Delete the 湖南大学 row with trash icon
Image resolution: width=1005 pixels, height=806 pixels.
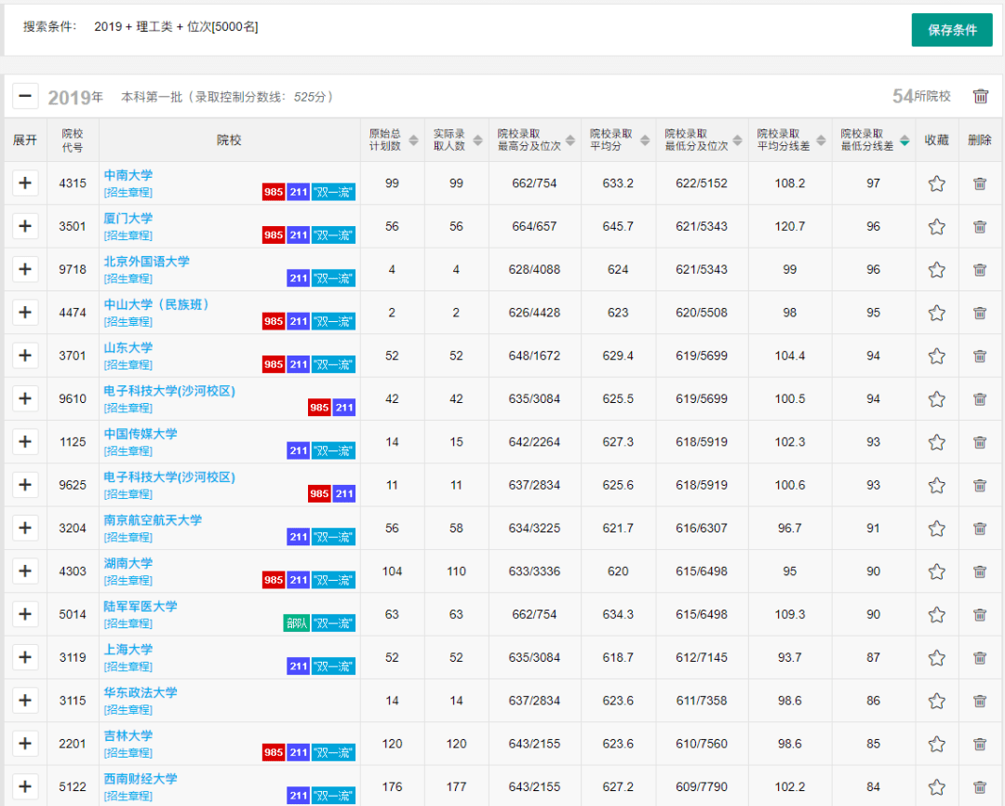click(979, 571)
